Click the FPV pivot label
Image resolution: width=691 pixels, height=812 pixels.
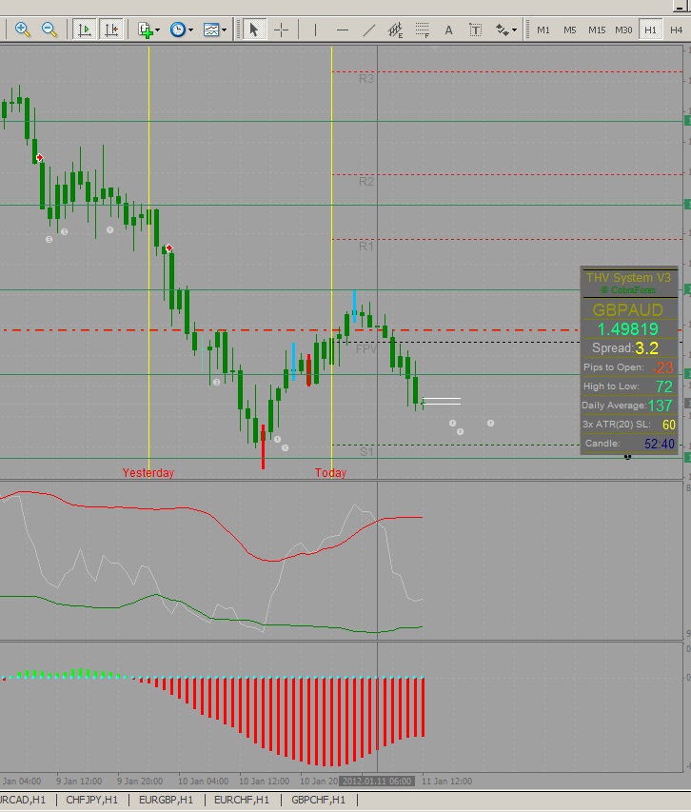[365, 349]
